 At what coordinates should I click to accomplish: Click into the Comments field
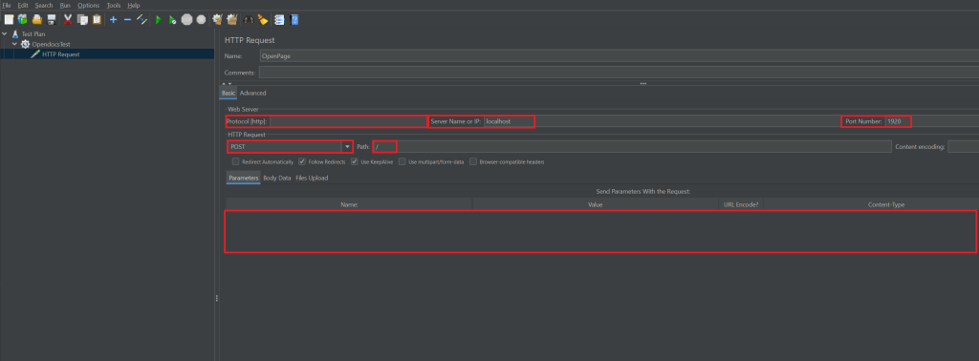click(619, 73)
